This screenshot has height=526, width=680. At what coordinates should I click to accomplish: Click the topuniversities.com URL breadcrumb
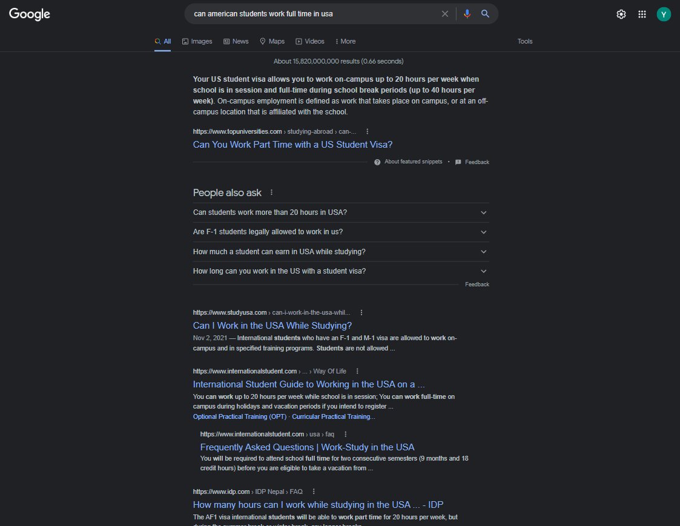point(274,131)
